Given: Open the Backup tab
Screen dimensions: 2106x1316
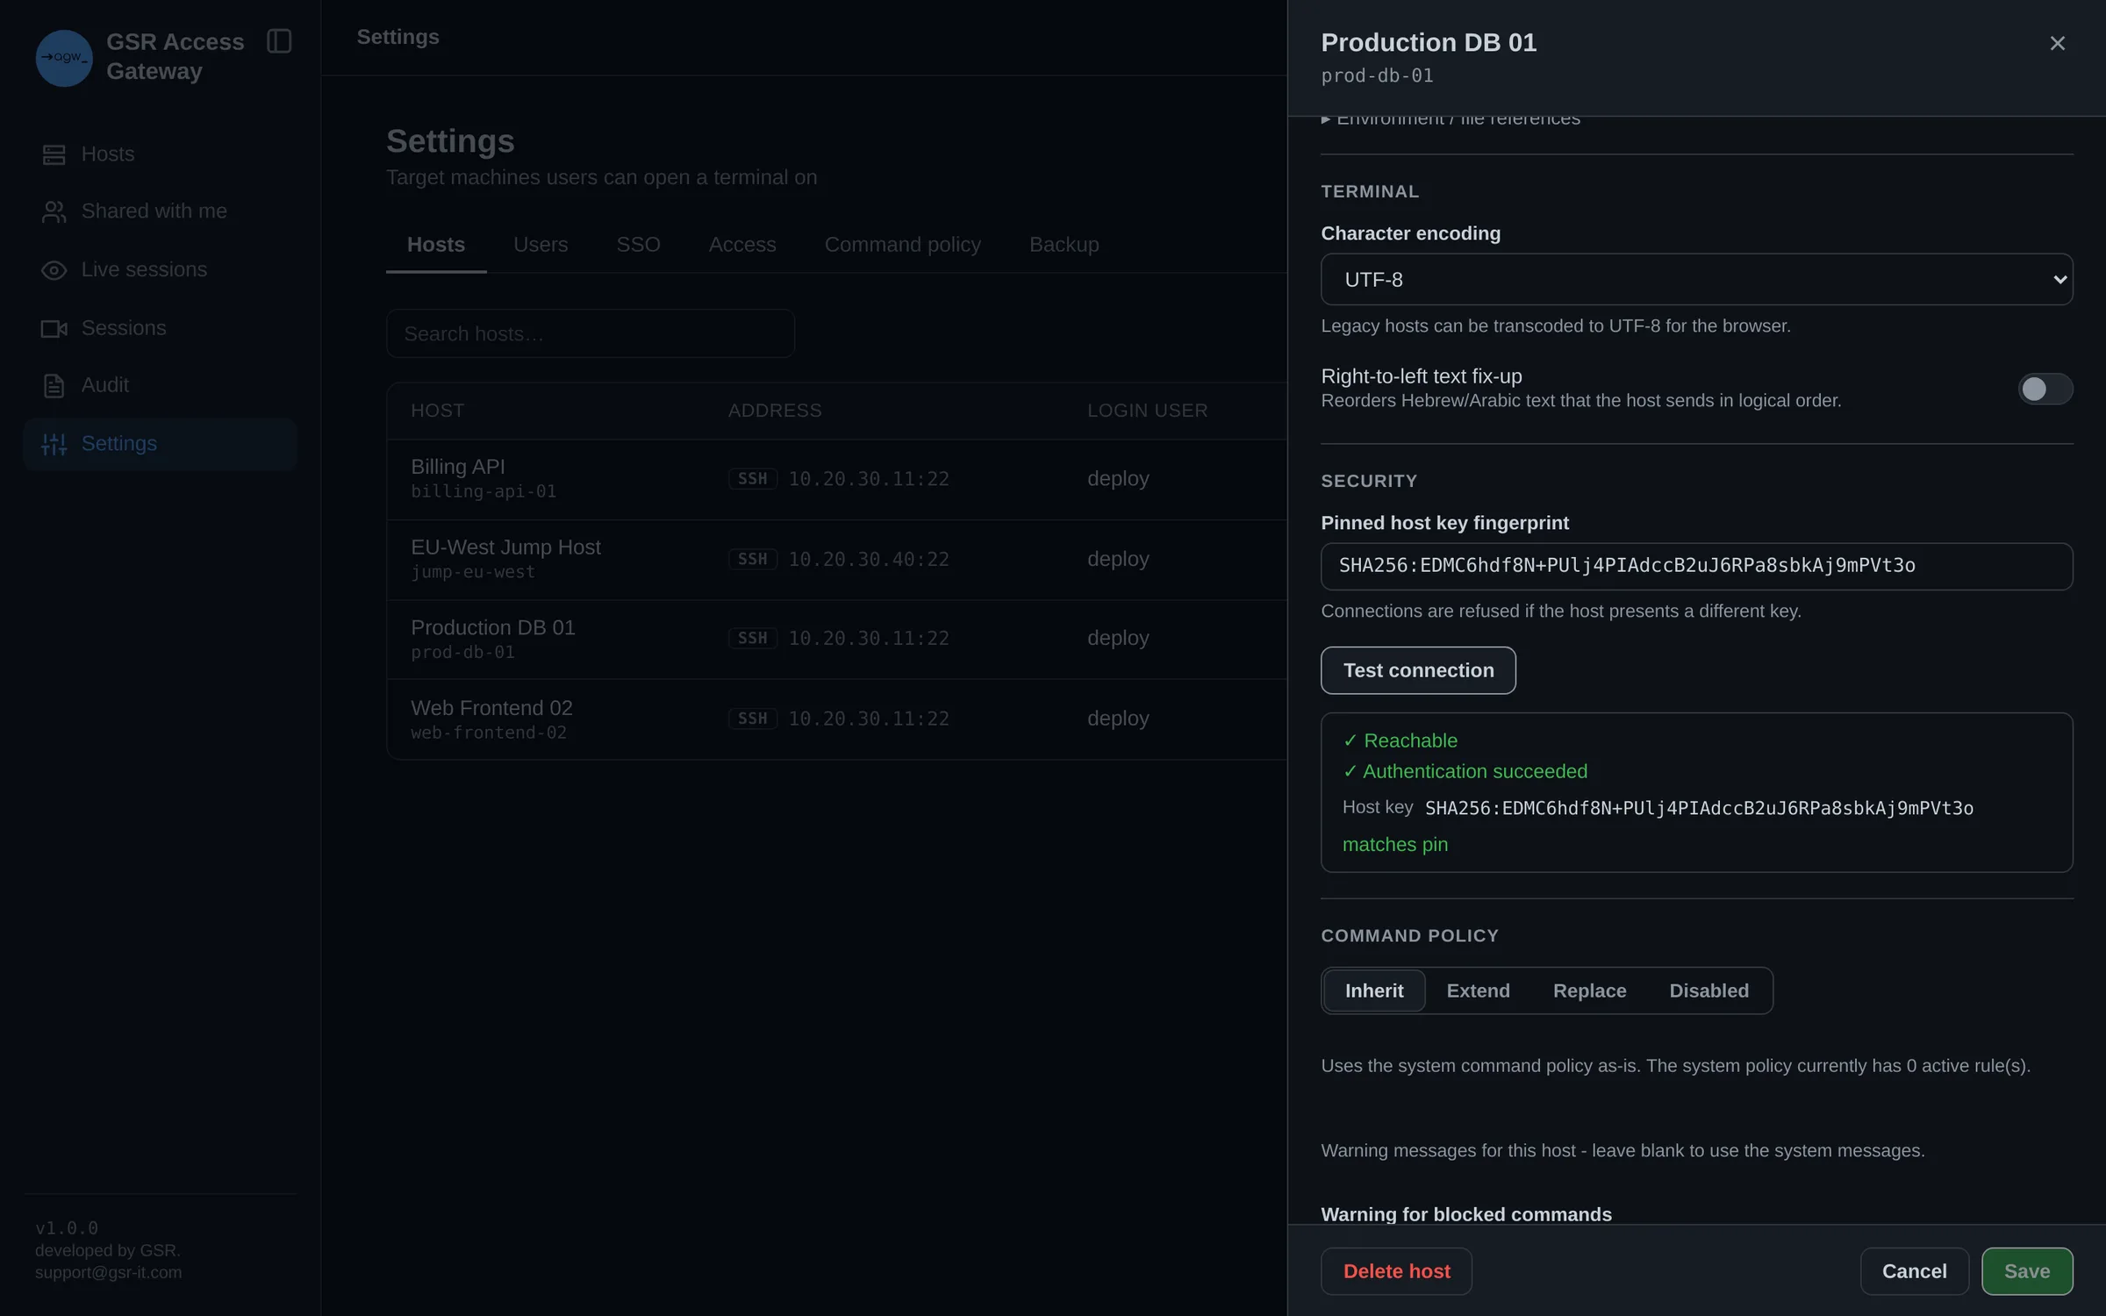Looking at the screenshot, I should [1064, 245].
